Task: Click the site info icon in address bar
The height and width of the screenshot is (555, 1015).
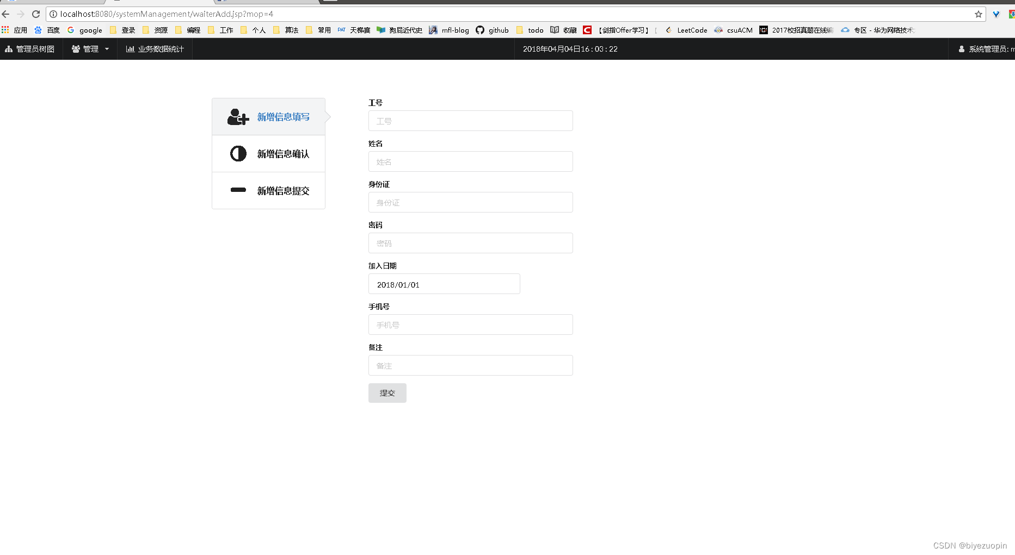Action: click(53, 14)
